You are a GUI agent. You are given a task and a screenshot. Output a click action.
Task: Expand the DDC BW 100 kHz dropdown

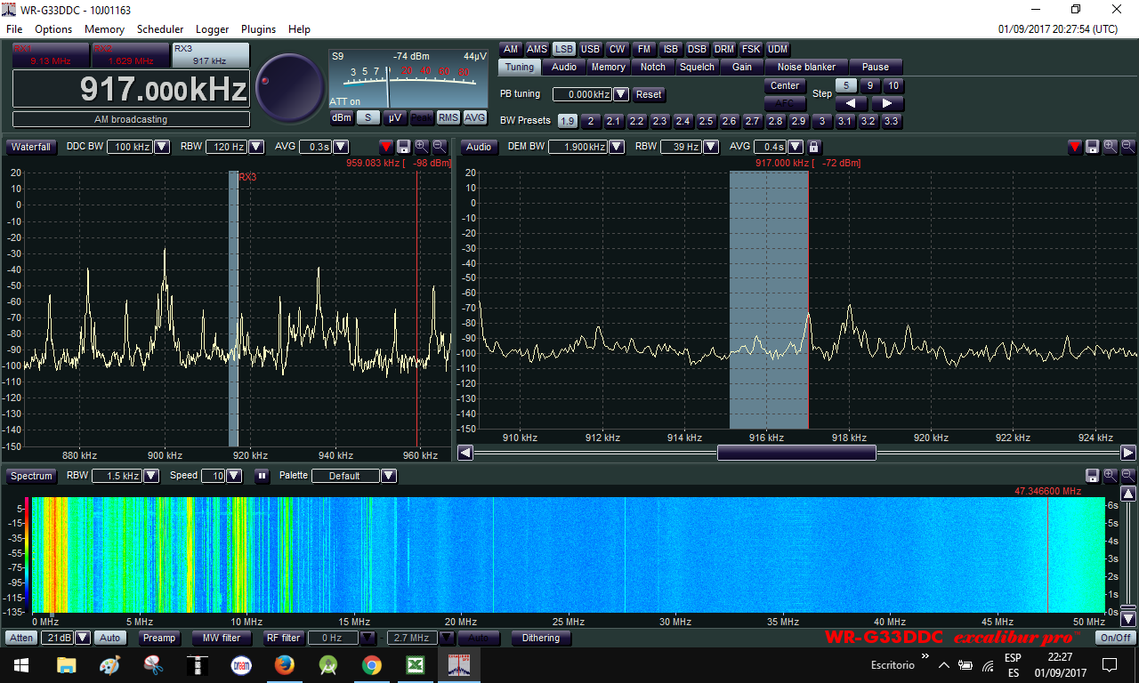(x=162, y=147)
